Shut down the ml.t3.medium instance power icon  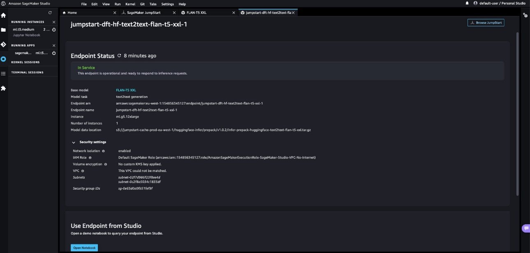(x=54, y=30)
